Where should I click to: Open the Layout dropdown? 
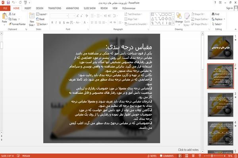[x=42, y=14]
